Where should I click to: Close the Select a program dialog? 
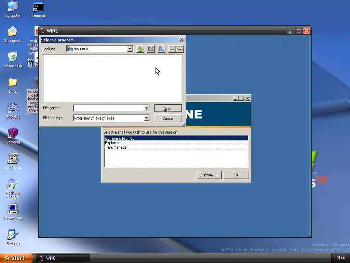pos(181,40)
